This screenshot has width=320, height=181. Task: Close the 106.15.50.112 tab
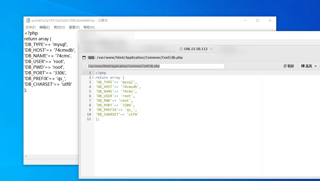click(x=211, y=49)
